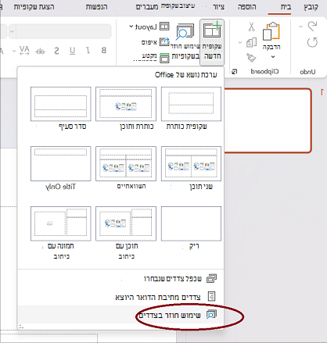Image resolution: width=327 pixels, height=343 pixels.
Task: Toggle text Shadow (S) formatting
Action: pyautogui.click(x=56, y=51)
